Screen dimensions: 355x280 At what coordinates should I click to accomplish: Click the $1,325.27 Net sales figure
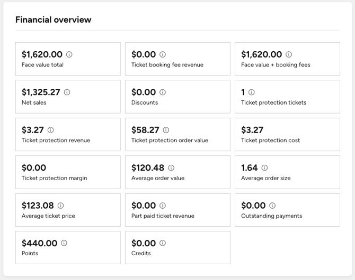coord(41,92)
